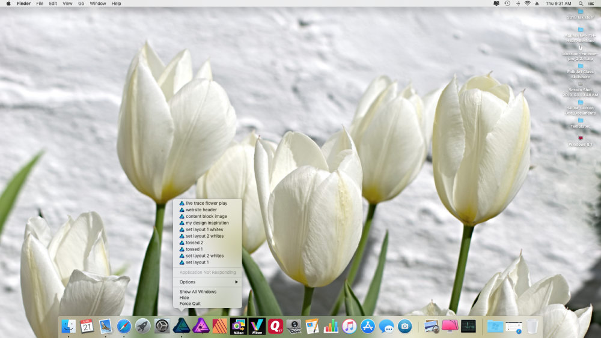Open the Help menu
This screenshot has height=338, width=601.
(x=116, y=4)
